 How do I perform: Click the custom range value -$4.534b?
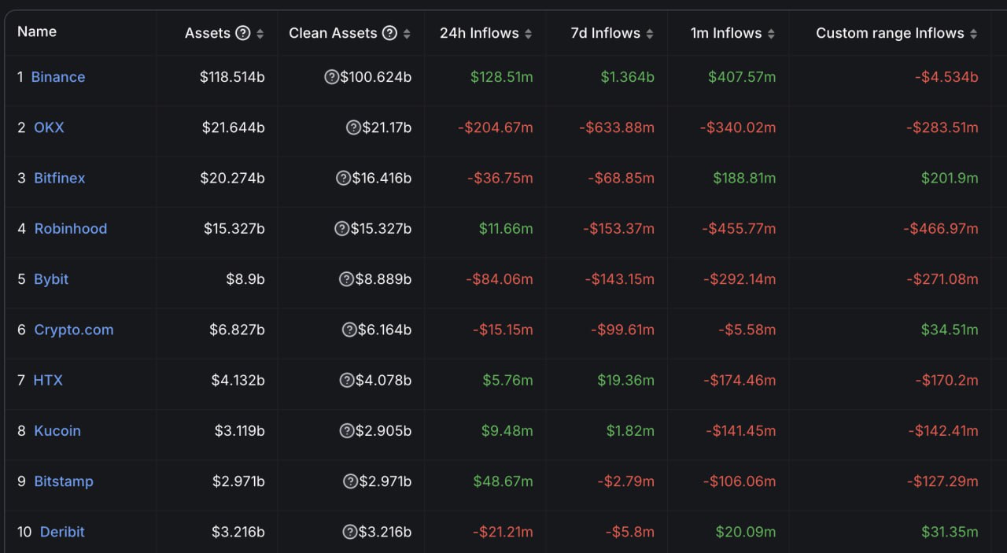point(946,77)
